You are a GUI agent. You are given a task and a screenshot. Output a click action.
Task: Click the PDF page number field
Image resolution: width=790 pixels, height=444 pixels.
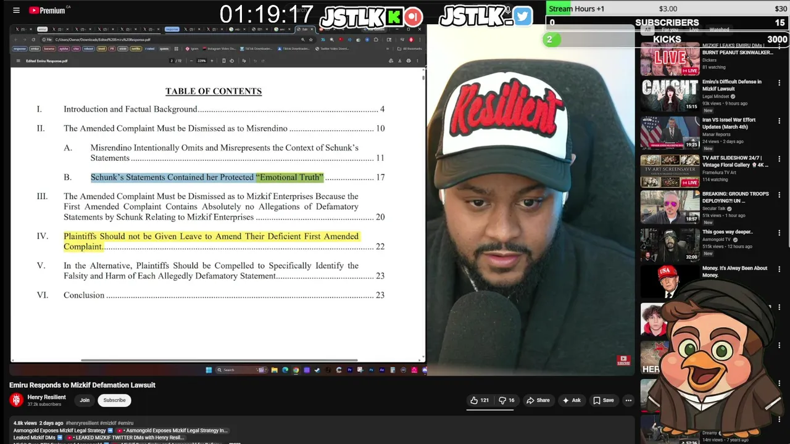coord(172,60)
